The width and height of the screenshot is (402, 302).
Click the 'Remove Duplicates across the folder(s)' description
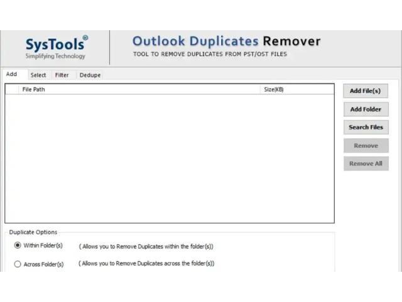tap(146, 264)
